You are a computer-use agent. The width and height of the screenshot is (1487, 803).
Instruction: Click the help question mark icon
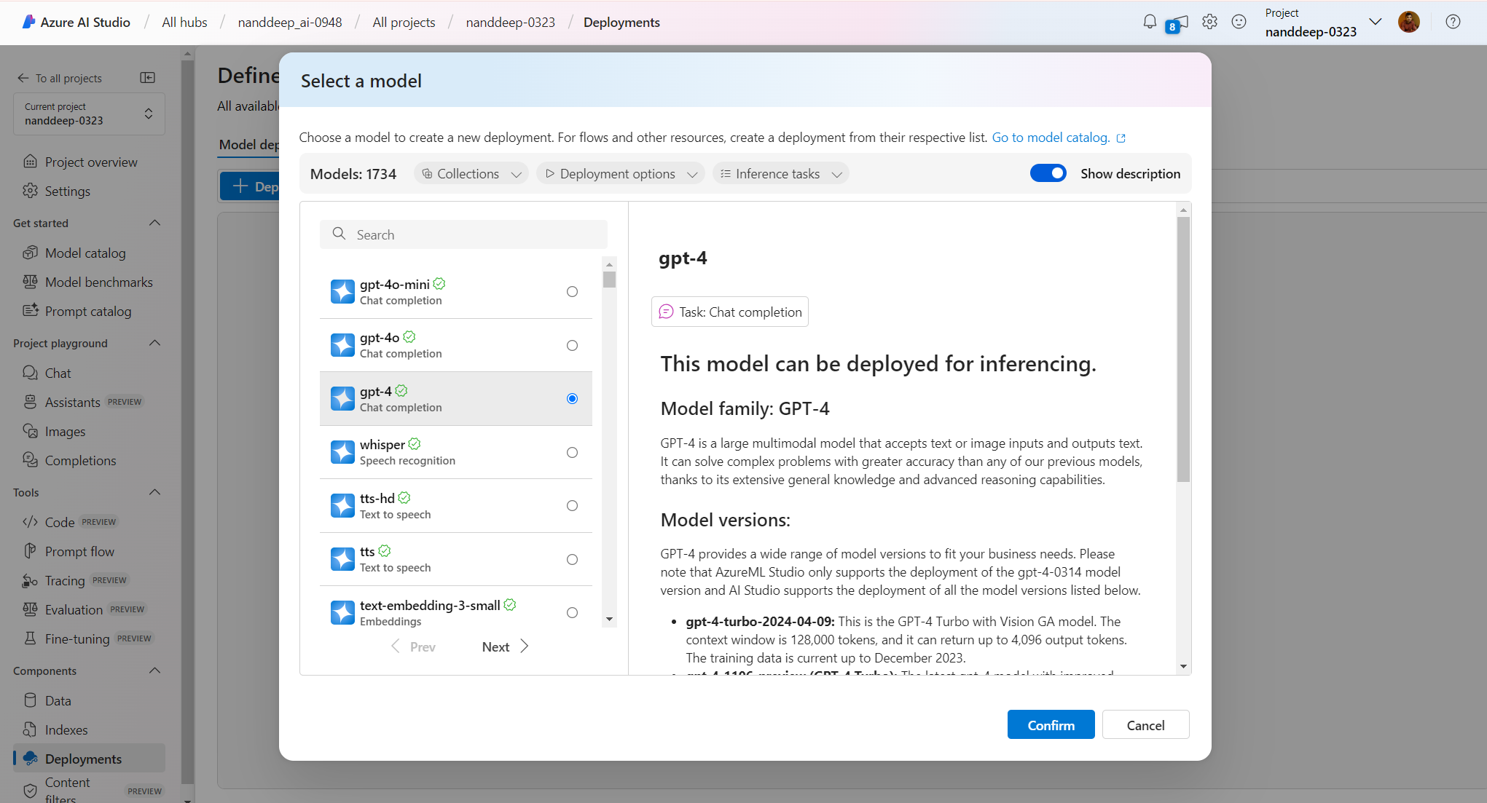(x=1453, y=22)
